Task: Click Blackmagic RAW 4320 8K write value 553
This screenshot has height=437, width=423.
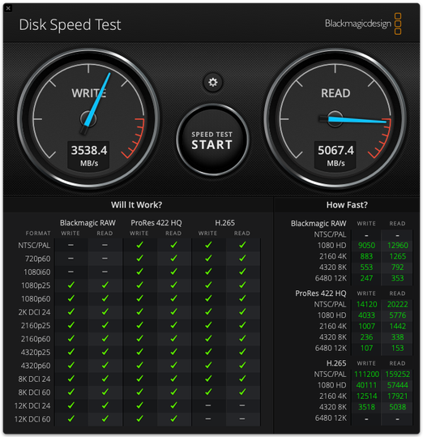Action: (x=366, y=268)
